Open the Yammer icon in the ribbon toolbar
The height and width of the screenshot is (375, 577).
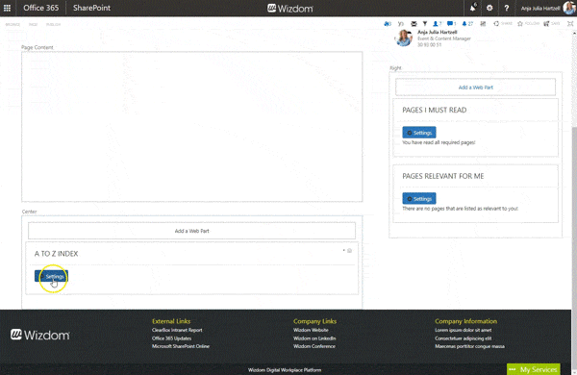coord(401,23)
